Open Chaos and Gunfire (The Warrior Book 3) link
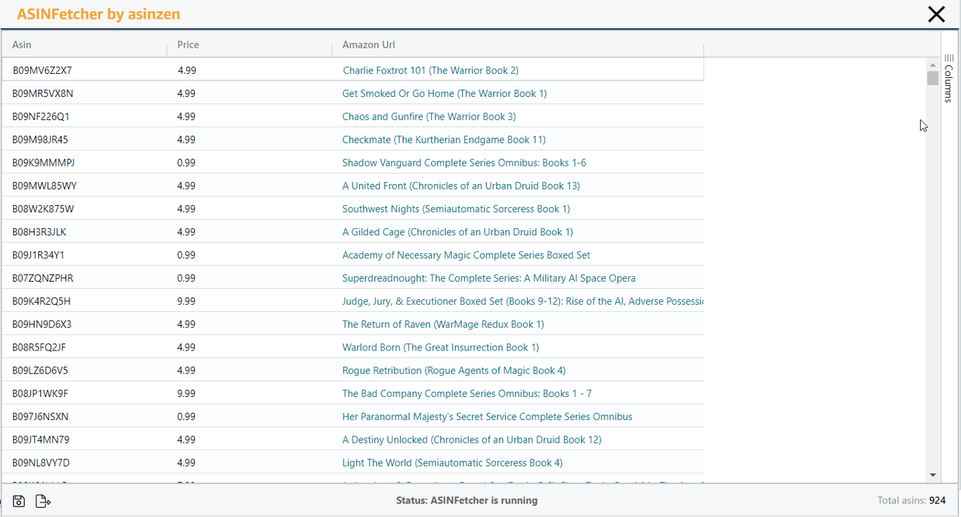Viewport: 961px width, 517px height. point(429,117)
